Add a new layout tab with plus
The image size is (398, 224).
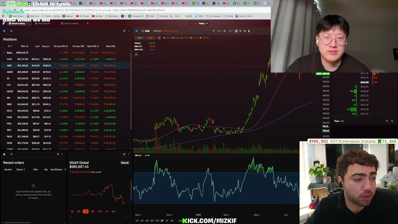[x=87, y=23]
